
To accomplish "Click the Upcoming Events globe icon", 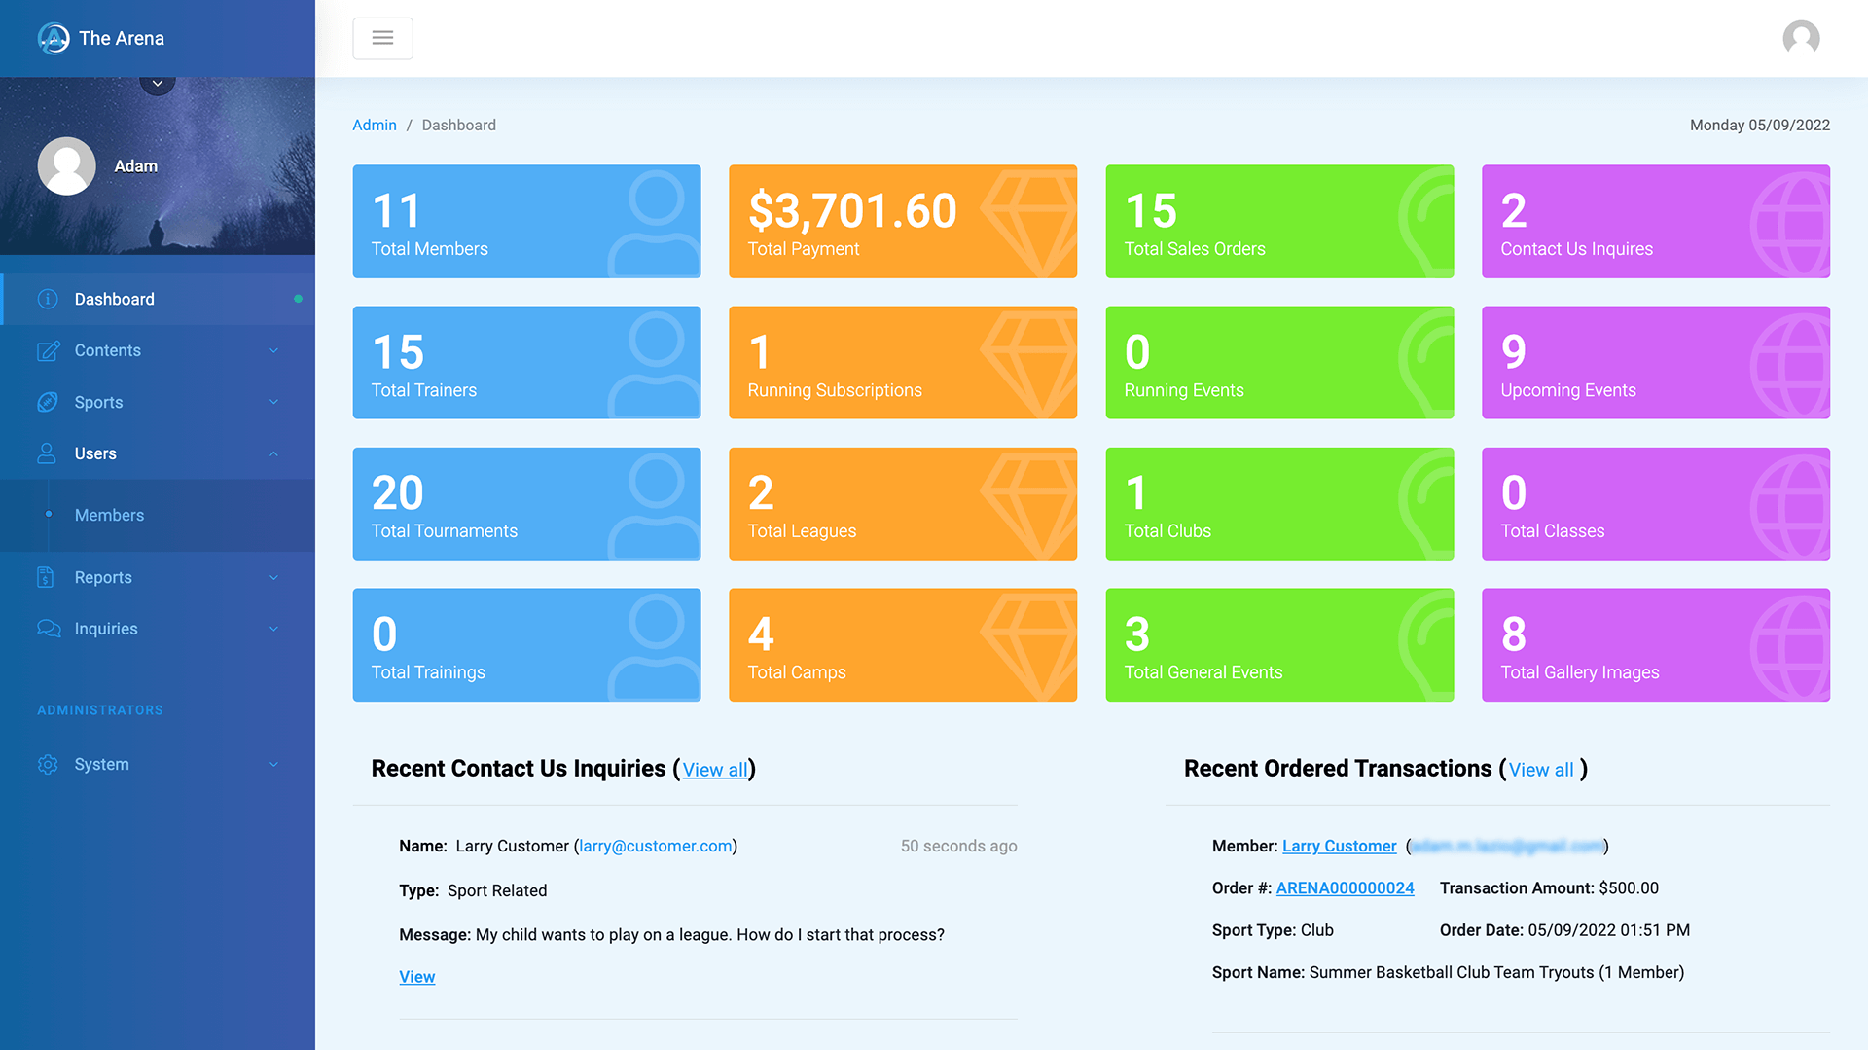I will (1790, 365).
